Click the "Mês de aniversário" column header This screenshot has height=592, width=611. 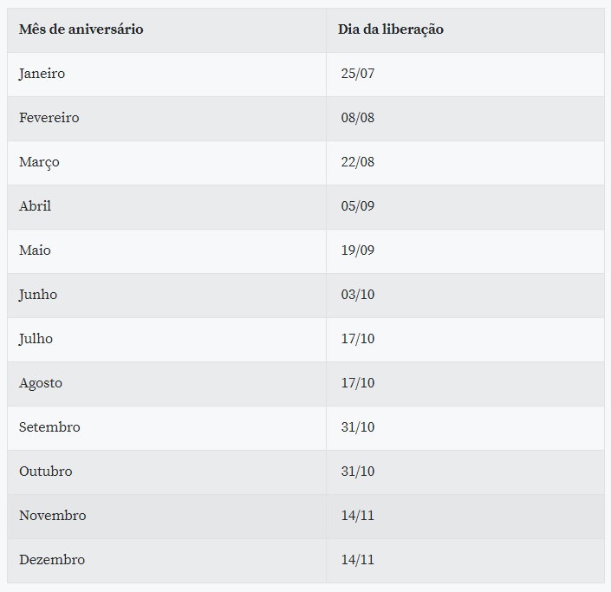(x=81, y=29)
